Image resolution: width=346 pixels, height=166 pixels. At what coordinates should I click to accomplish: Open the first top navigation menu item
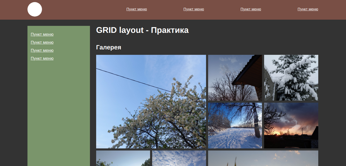pos(136,9)
